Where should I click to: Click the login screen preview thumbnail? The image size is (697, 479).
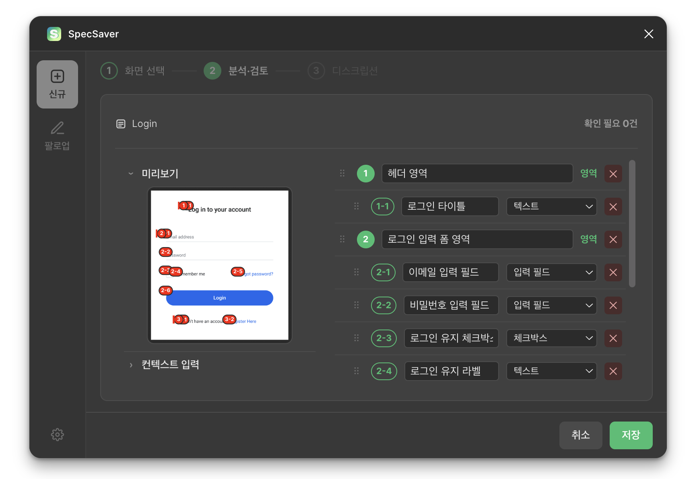(x=220, y=265)
